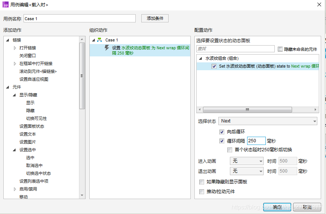Select 设置自适应视图 action
The height and width of the screenshot is (214, 326).
[x=34, y=79]
